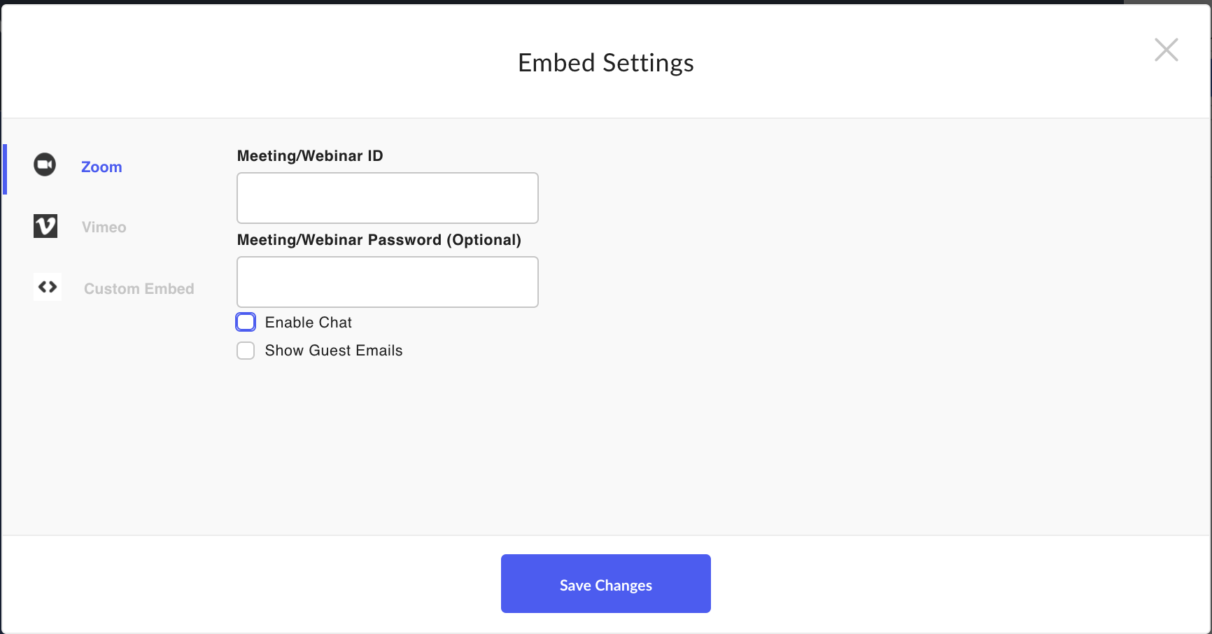Tick the Enable Chat checkbox
1212x634 pixels.
[246, 322]
